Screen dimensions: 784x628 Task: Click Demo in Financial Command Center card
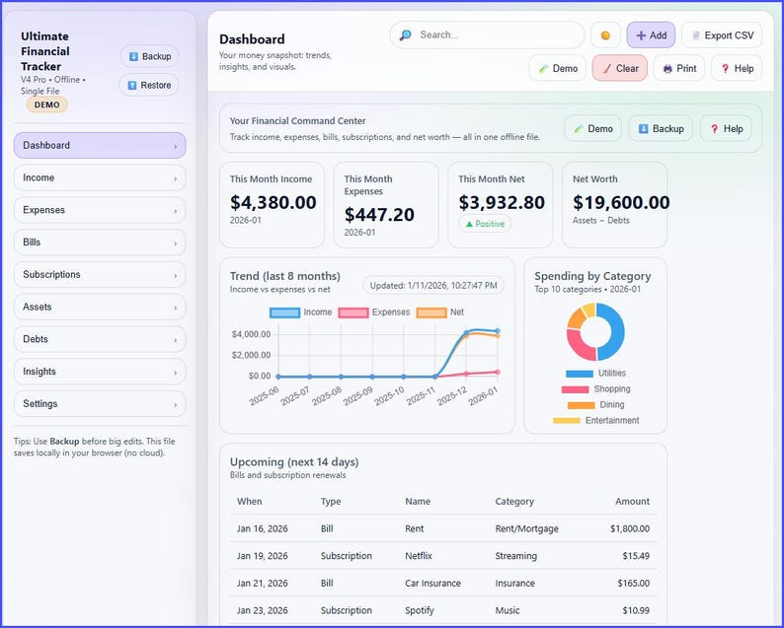[x=592, y=129]
